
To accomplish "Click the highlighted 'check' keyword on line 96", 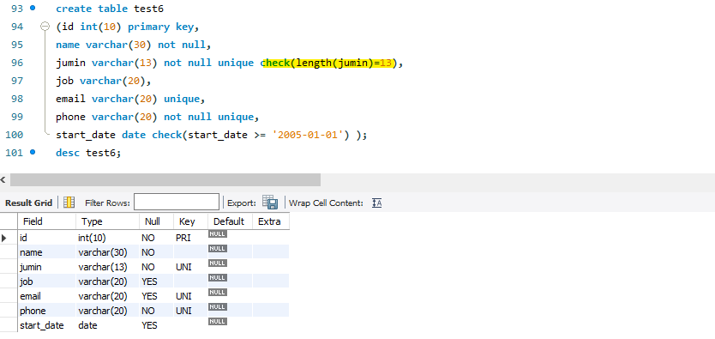I will (275, 63).
